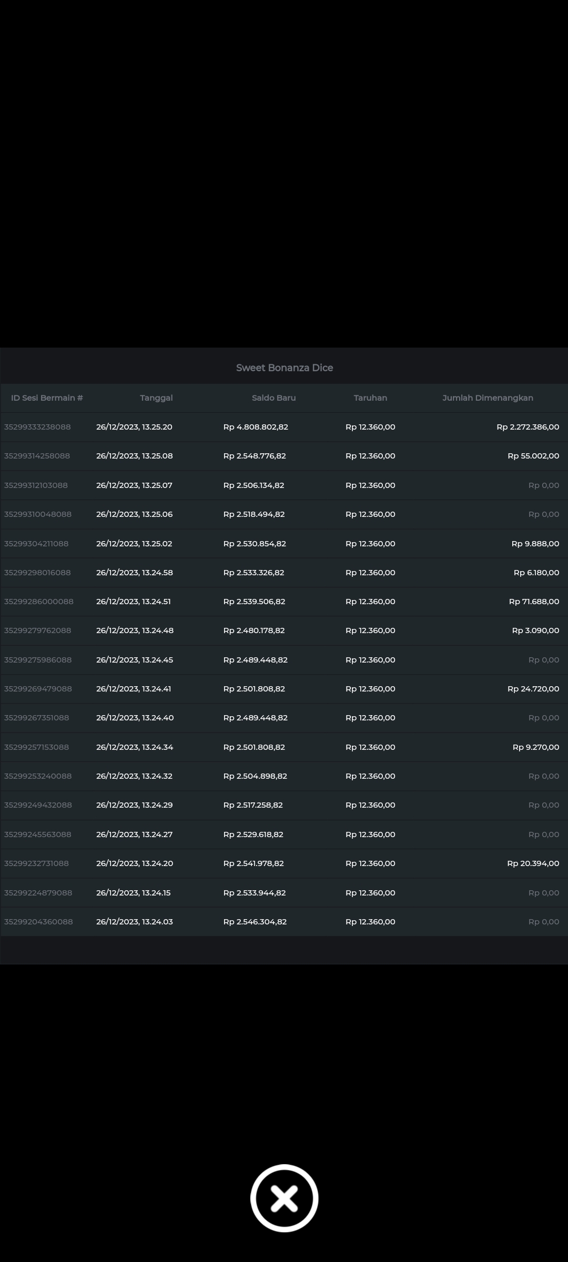Click the Rp 71.688,00 win amount
The width and height of the screenshot is (568, 1262).
534,602
